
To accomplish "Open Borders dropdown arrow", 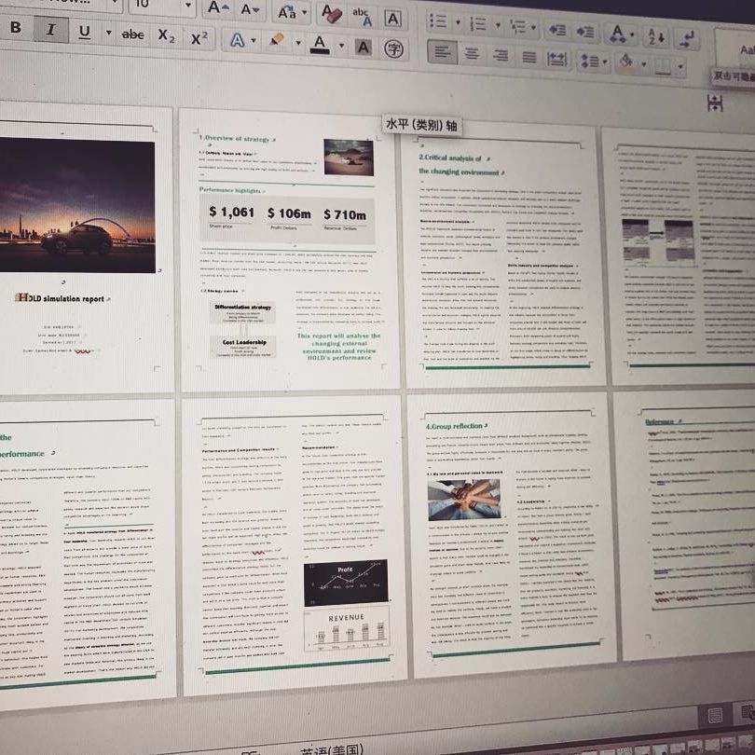I will (x=680, y=66).
